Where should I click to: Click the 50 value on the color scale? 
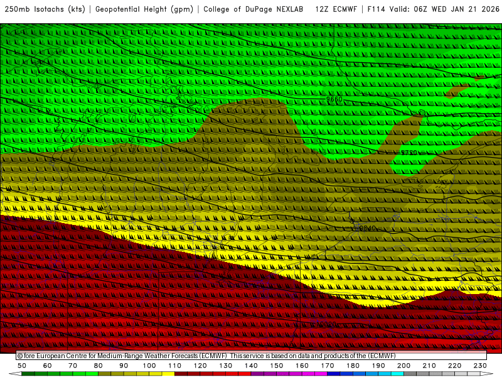coord(22,366)
